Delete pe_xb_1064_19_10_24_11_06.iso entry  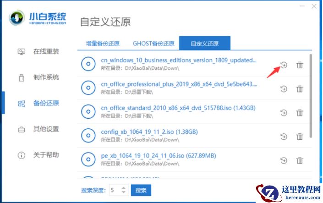(x=300, y=160)
